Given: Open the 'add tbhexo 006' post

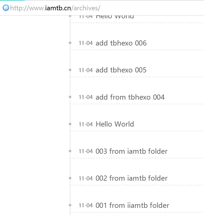Looking at the screenshot, I should [121, 43].
